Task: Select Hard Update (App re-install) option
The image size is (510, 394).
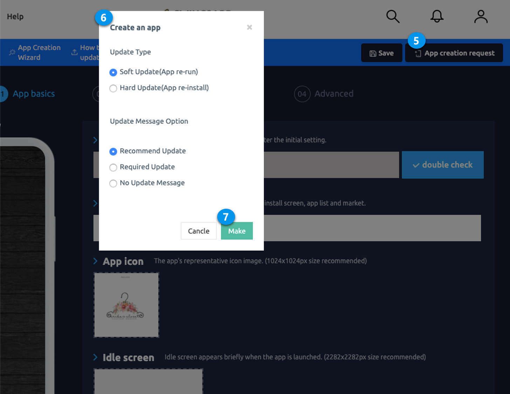Action: click(113, 88)
